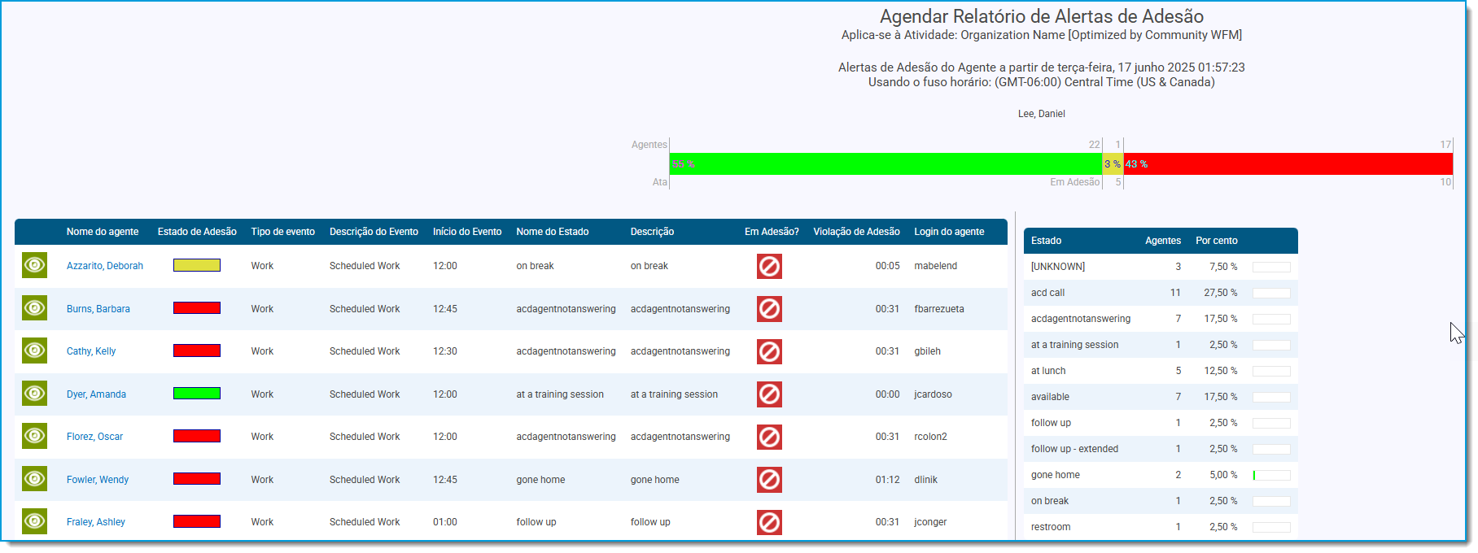Click the eye icon for Florez, Oscar
The height and width of the screenshot is (553, 1478).
click(34, 436)
